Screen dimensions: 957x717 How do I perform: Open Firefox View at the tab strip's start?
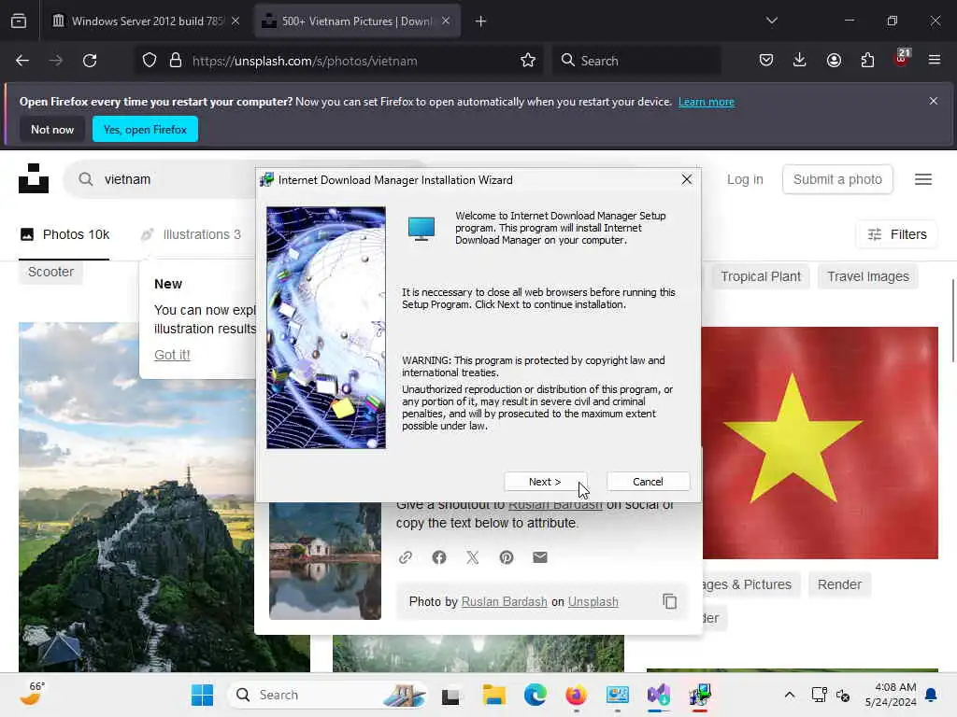19,21
